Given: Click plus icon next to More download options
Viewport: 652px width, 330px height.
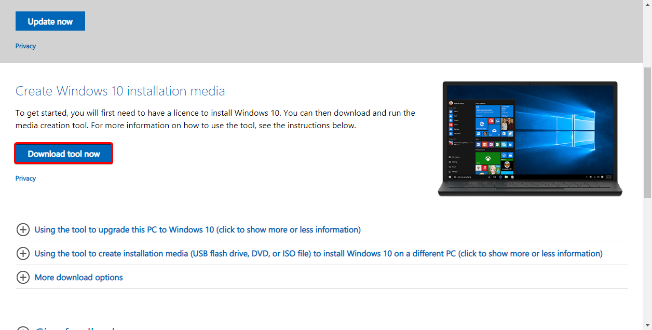Looking at the screenshot, I should tap(23, 278).
